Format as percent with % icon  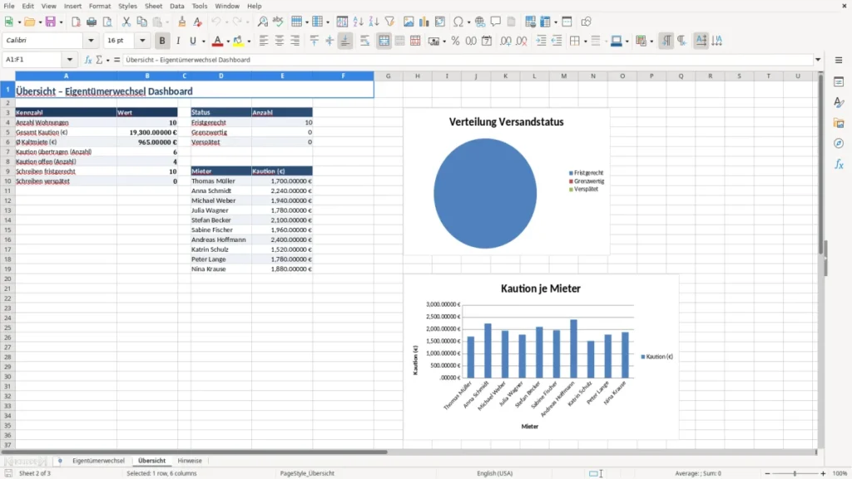455,41
